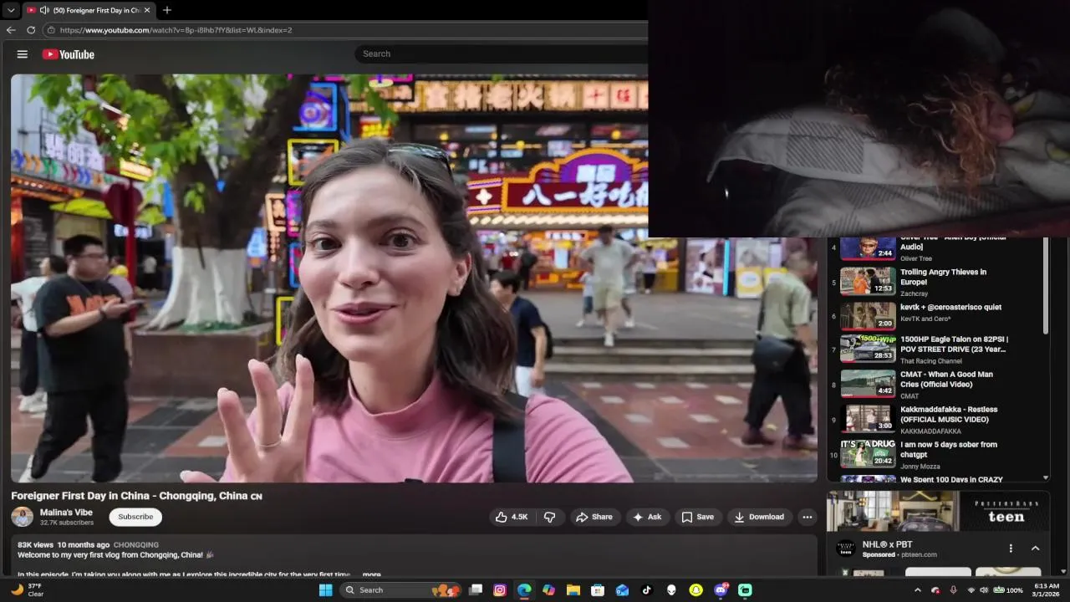Open the YouTube guide hamburger menu
The width and height of the screenshot is (1070, 602).
point(23,54)
